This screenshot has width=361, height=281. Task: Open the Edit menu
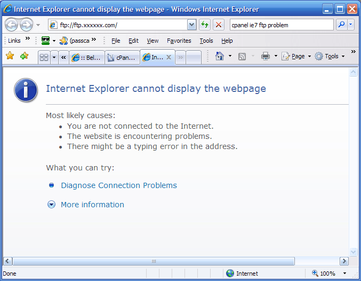[133, 41]
